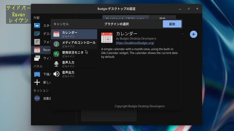
Task: Click the 下端 panel entry in sidebar
Action: (x=47, y=74)
